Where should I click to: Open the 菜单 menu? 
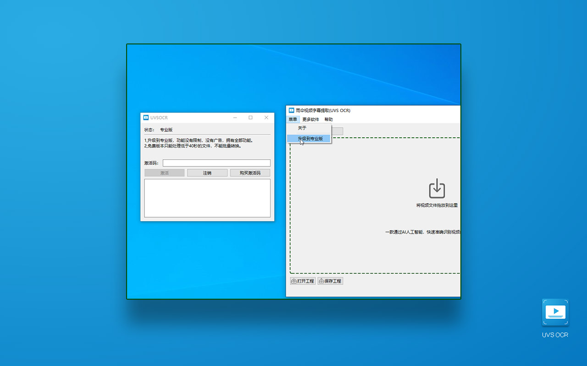[x=293, y=119]
